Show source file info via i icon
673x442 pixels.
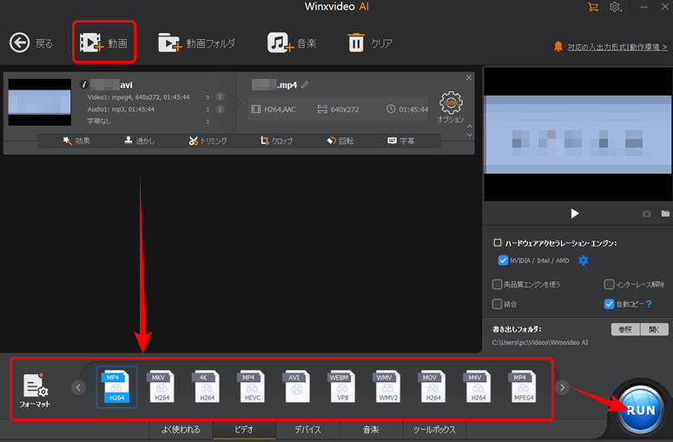coord(84,84)
